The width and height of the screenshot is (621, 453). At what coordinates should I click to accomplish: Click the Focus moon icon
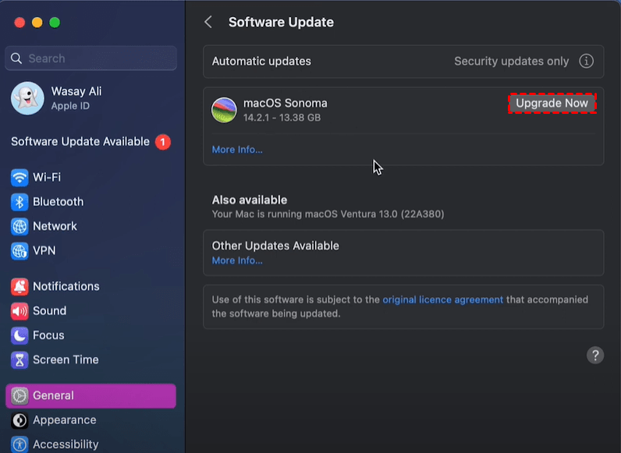coord(20,335)
